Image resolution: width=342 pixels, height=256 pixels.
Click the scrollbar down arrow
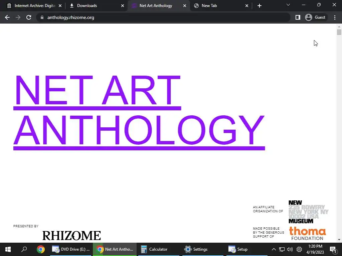339,240
